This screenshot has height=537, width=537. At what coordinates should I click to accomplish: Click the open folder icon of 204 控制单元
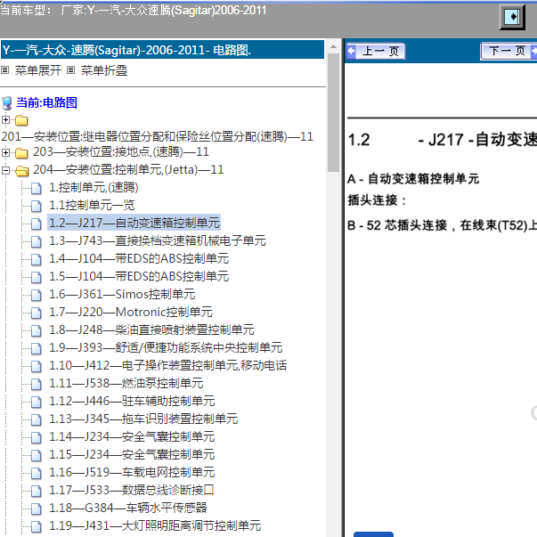22,171
